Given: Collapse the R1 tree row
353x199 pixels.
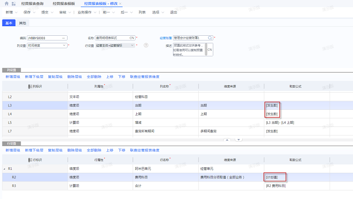Looking at the screenshot, I should [5, 169].
